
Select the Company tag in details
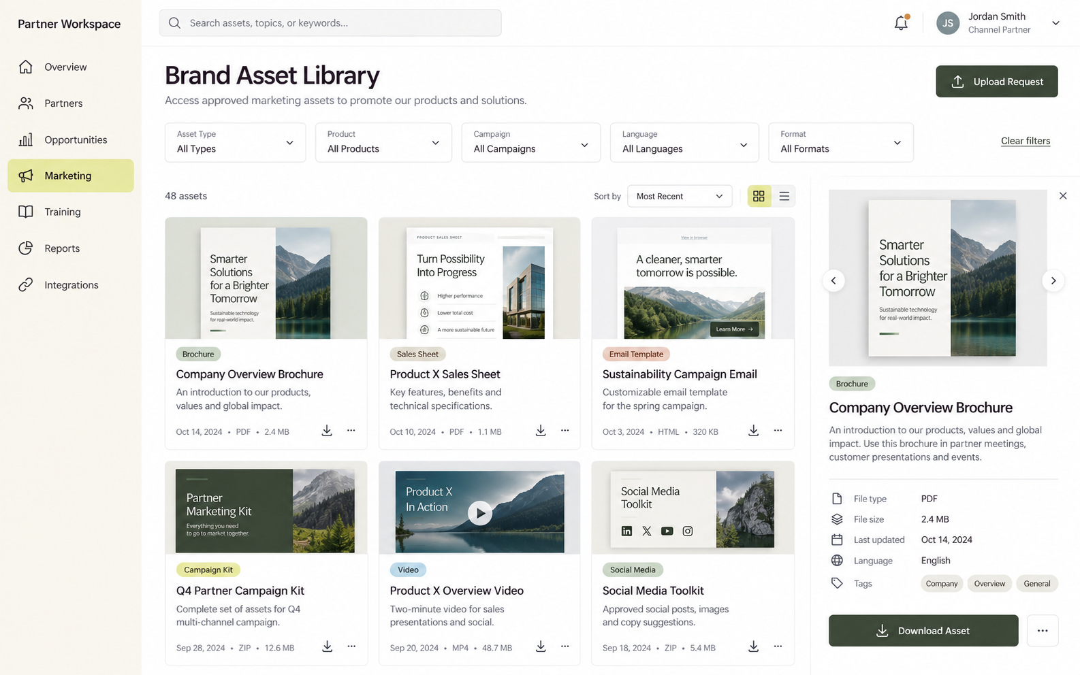[942, 583]
